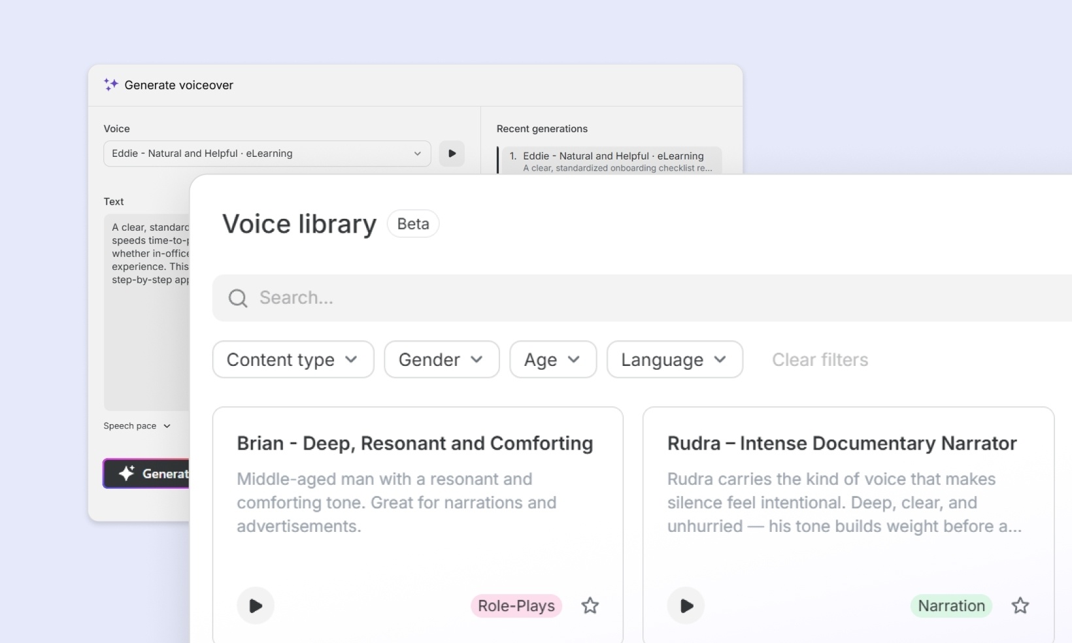Click into the voiceover Text area
This screenshot has height=643, width=1072.
click(x=146, y=312)
